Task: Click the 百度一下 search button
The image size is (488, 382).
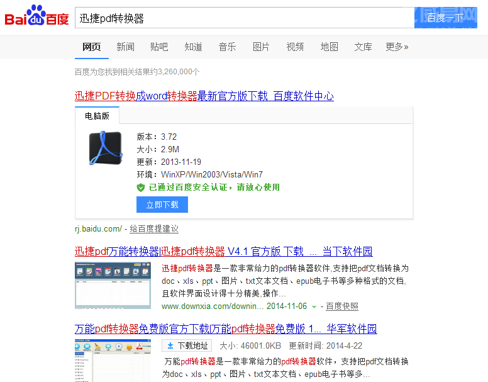Action: (446, 18)
